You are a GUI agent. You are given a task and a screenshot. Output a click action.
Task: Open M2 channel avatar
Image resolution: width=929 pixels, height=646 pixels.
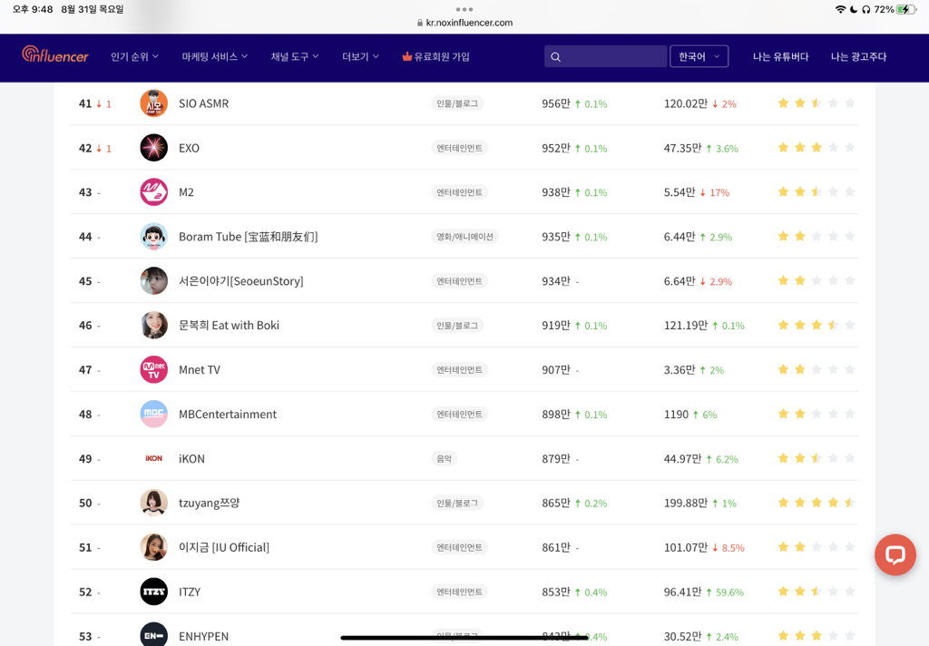pos(153,192)
